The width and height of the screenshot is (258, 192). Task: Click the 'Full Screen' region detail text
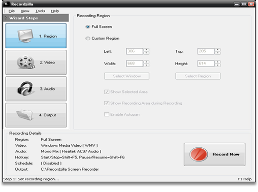point(51,139)
